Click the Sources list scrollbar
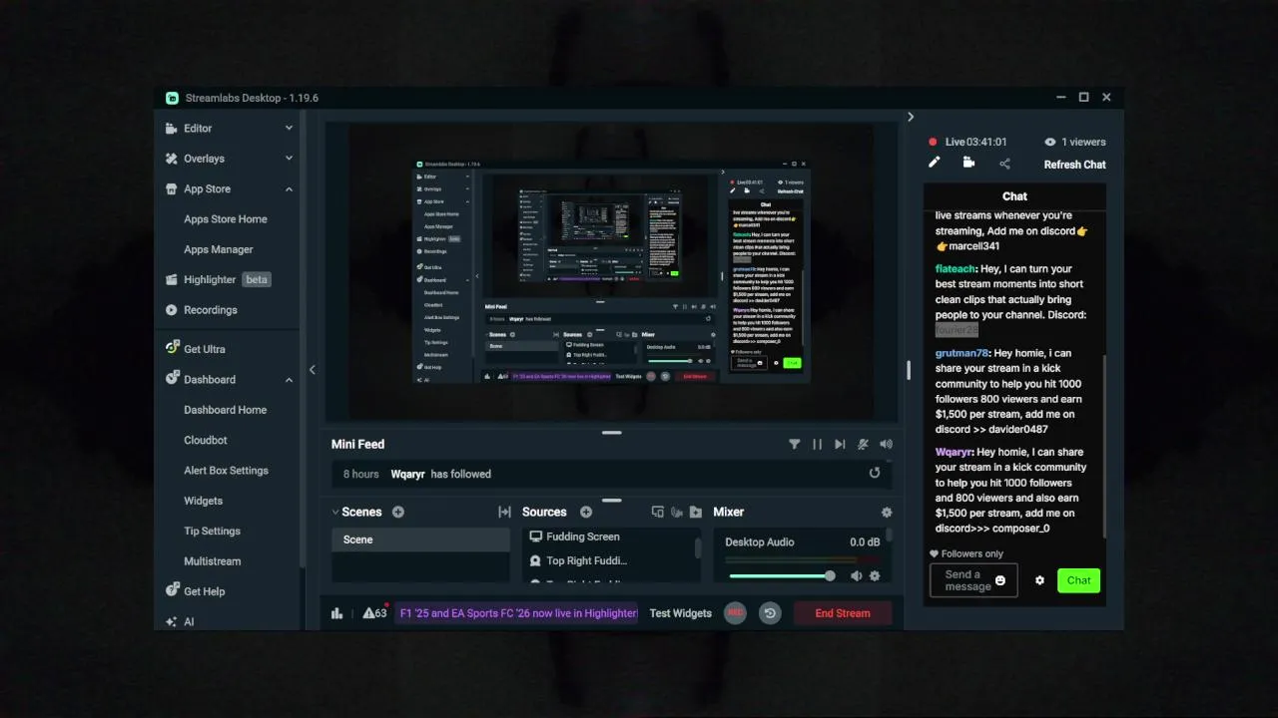Viewport: 1278px width, 718px height. (x=698, y=546)
